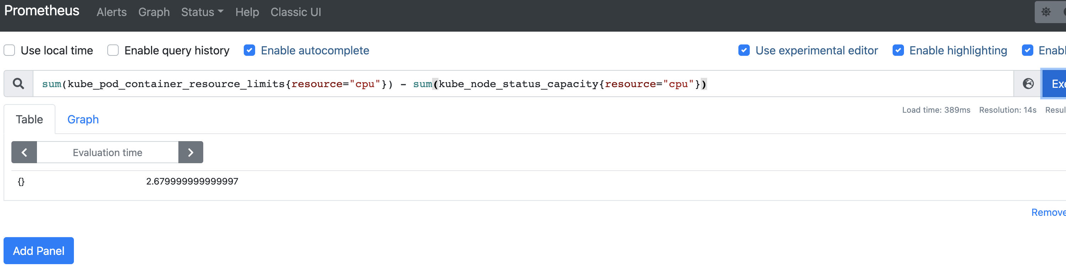Switch to the Graph results tab

point(83,119)
